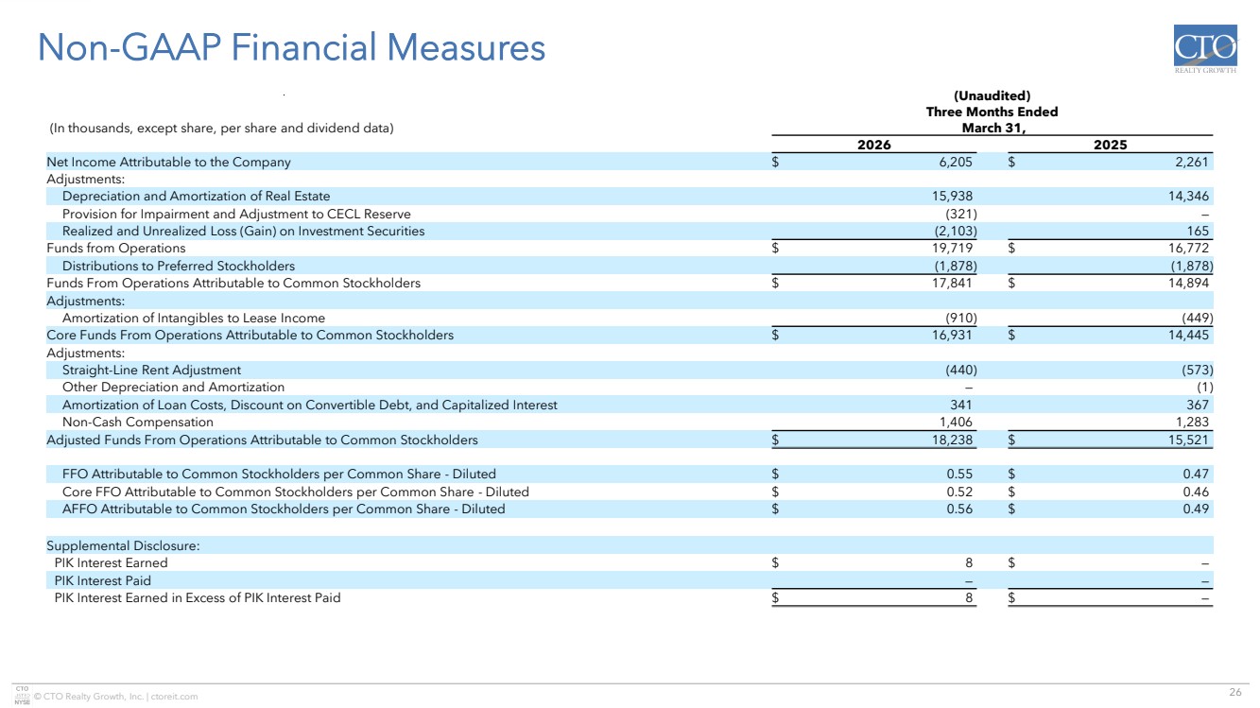This screenshot has width=1260, height=708.
Task: Click the small CTO NYSE ticker logo
Action: click(x=23, y=695)
